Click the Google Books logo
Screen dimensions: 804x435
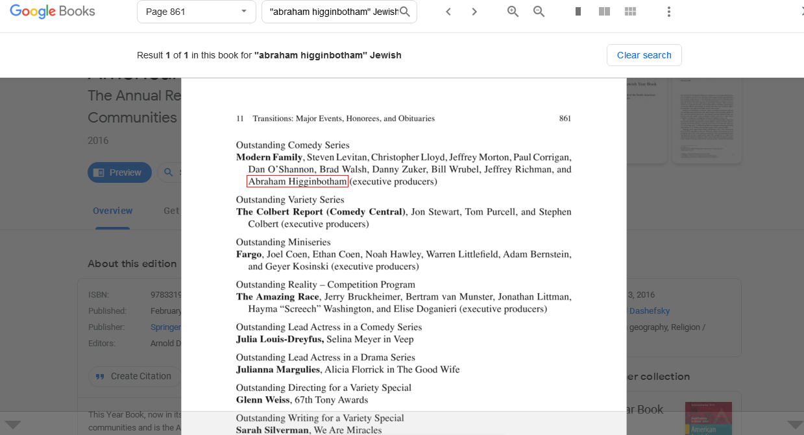coord(53,11)
